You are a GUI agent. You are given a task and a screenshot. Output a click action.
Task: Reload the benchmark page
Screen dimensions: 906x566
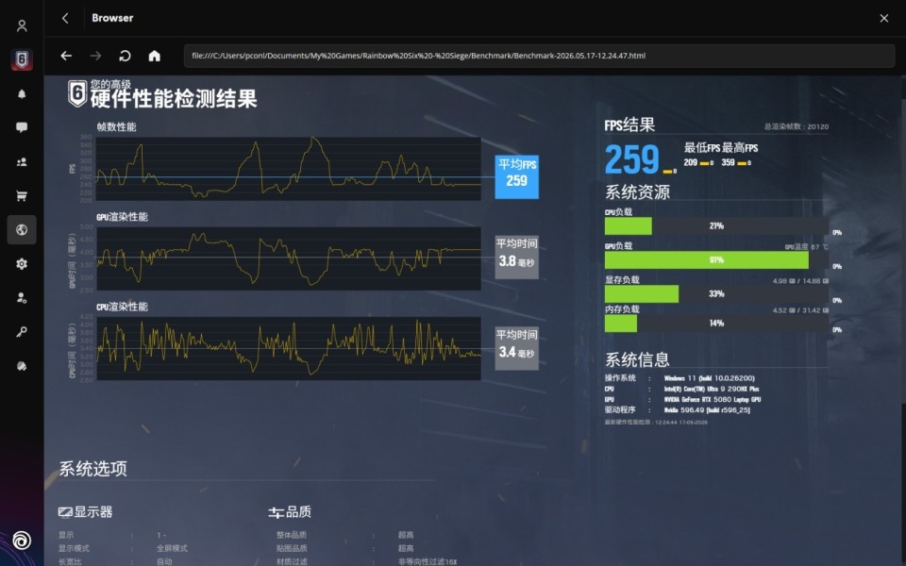pos(125,56)
